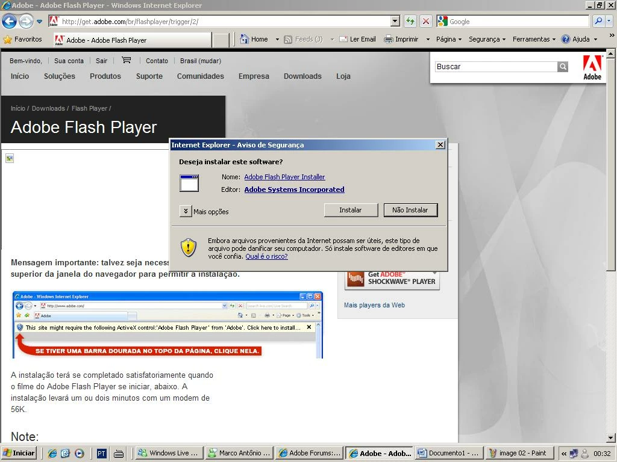Open the Downloads navigation item
The width and height of the screenshot is (617, 462).
[x=302, y=76]
